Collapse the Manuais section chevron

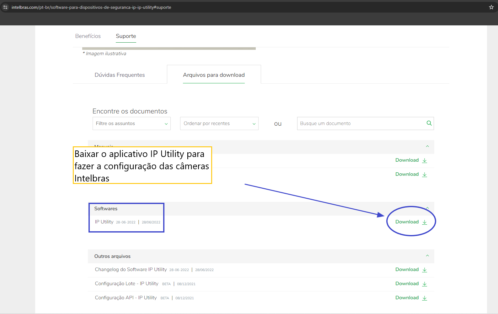pyautogui.click(x=427, y=146)
